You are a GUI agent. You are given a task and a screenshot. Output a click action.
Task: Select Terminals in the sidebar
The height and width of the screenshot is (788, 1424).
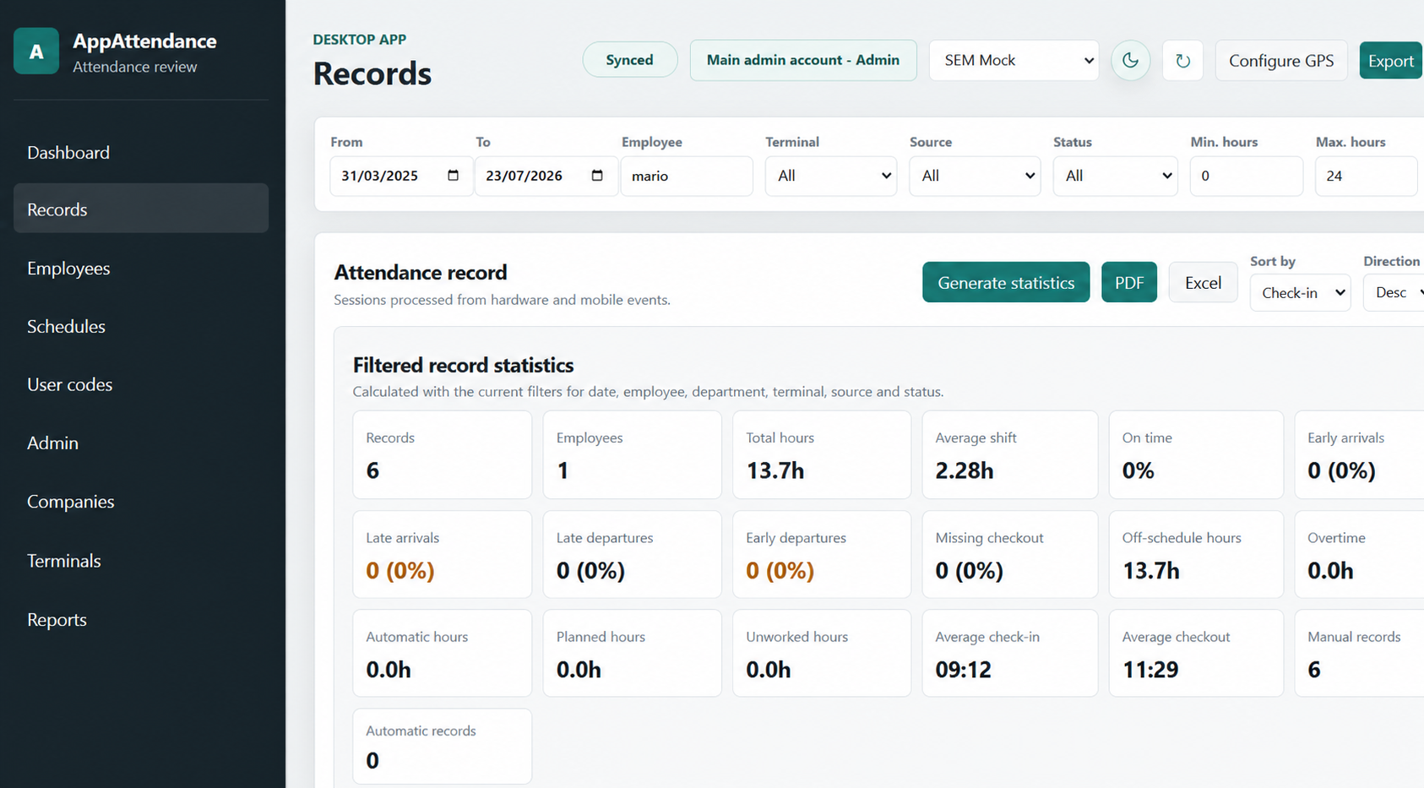(64, 561)
